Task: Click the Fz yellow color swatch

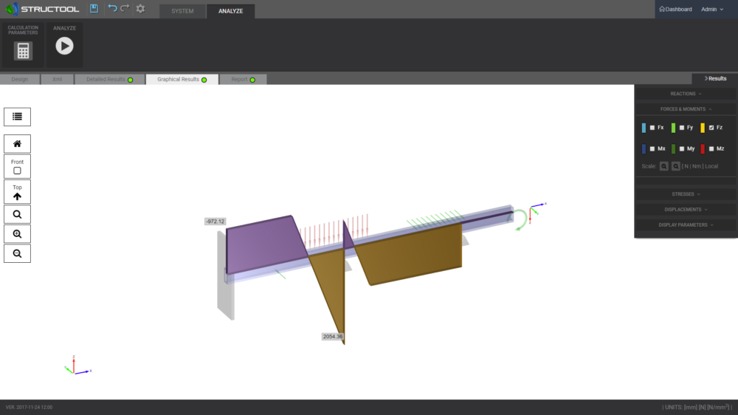Action: pyautogui.click(x=703, y=128)
